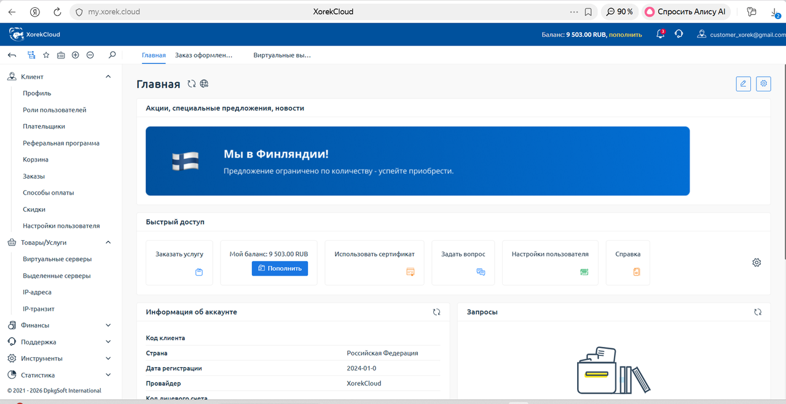Click the briefcase icon in sidebar toolbar
Image resolution: width=786 pixels, height=404 pixels.
(x=61, y=55)
